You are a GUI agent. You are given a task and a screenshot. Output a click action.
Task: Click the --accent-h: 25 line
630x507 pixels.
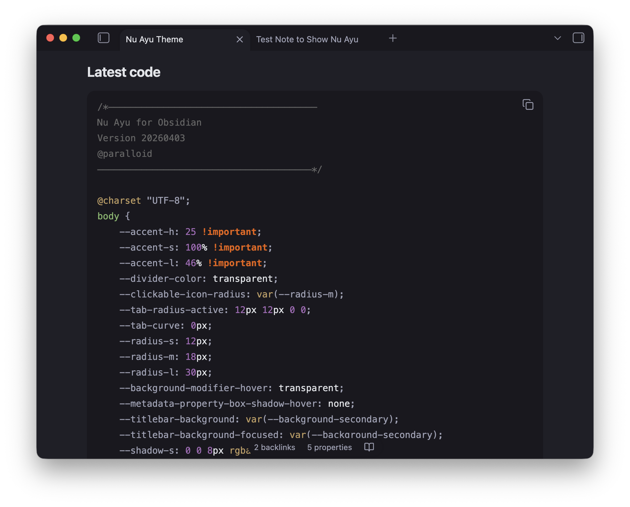[x=190, y=232]
